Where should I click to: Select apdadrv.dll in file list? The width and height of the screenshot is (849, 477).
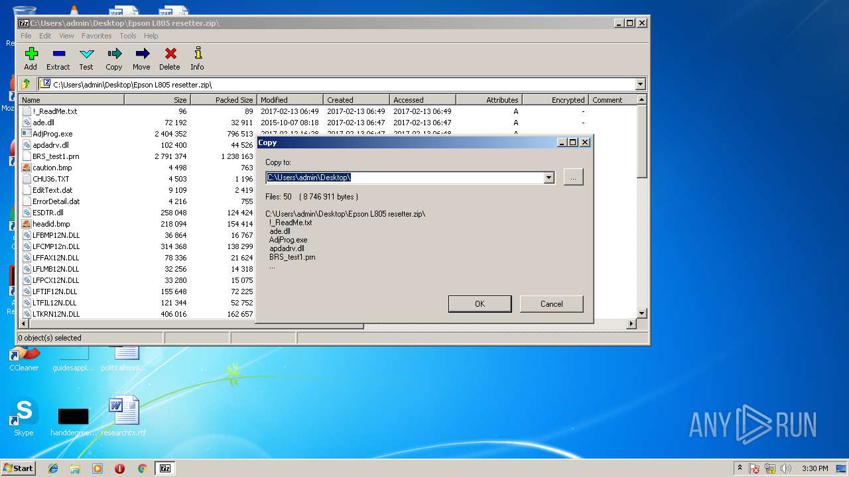tap(50, 145)
